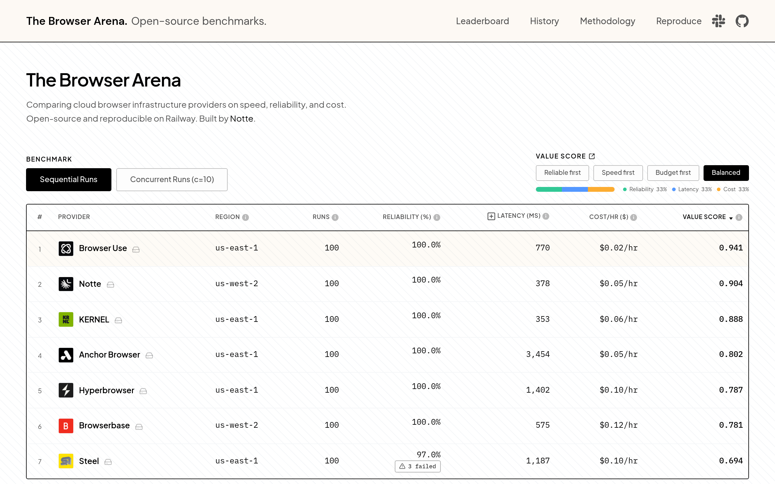This screenshot has height=484, width=775.
Task: Select the Balanced weighting
Action: click(726, 173)
